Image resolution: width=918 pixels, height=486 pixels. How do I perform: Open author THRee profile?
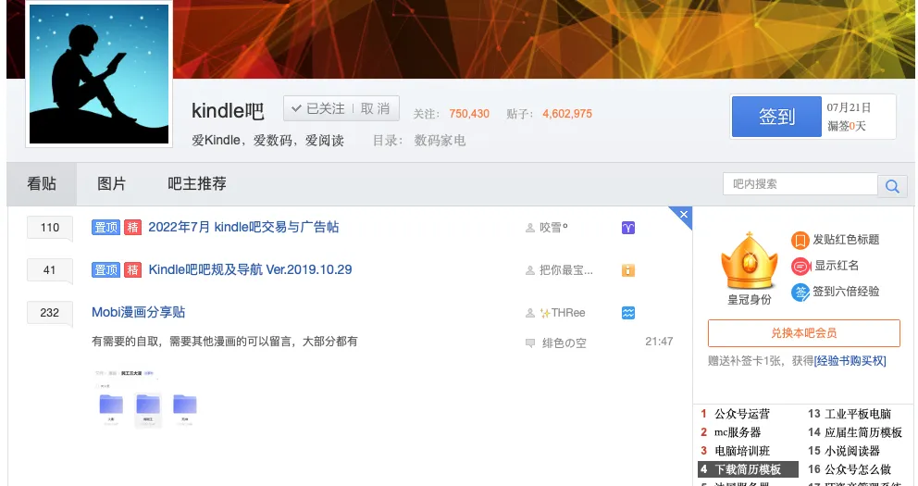point(563,313)
